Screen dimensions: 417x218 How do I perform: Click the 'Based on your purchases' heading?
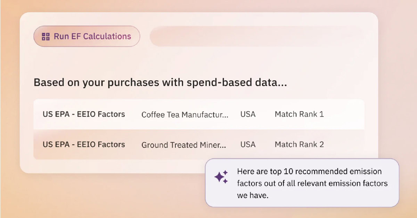160,83
